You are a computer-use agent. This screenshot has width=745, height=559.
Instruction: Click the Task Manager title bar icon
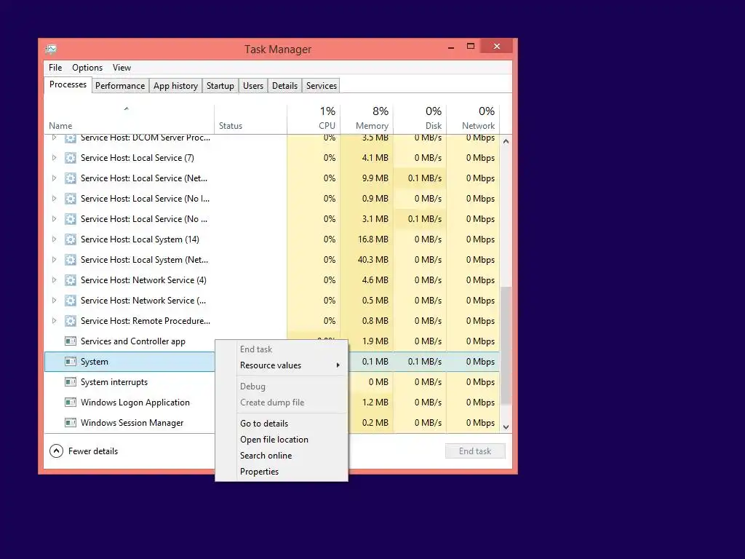coord(51,49)
